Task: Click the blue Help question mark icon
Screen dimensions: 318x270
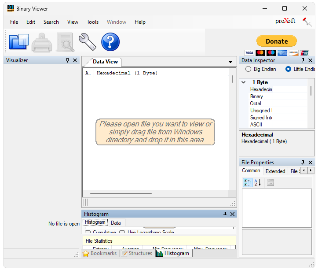Action: click(x=110, y=42)
